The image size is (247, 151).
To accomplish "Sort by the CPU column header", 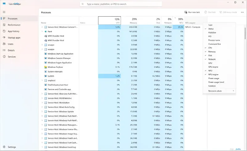I will click(110, 20).
